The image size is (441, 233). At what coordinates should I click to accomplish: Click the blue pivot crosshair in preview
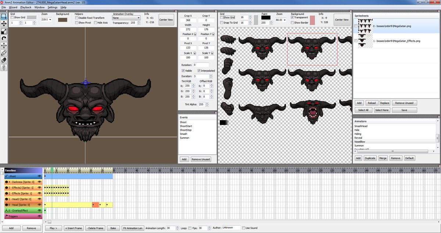(86, 82)
